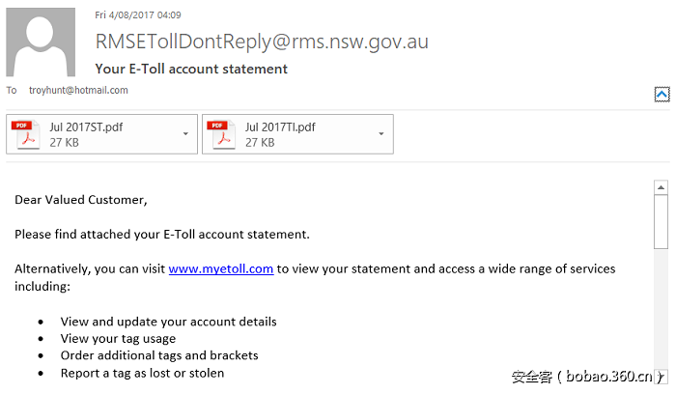Select the Jul 2017ST.pdf file name
The width and height of the screenshot is (676, 394).
click(86, 127)
